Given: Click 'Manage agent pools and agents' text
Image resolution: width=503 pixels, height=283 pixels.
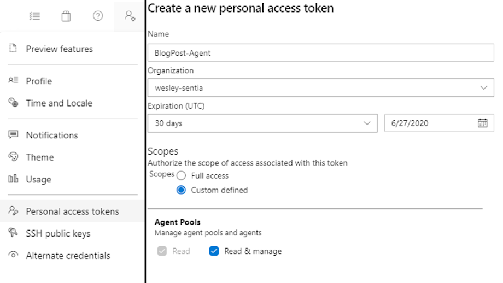Looking at the screenshot, I should click(x=208, y=233).
